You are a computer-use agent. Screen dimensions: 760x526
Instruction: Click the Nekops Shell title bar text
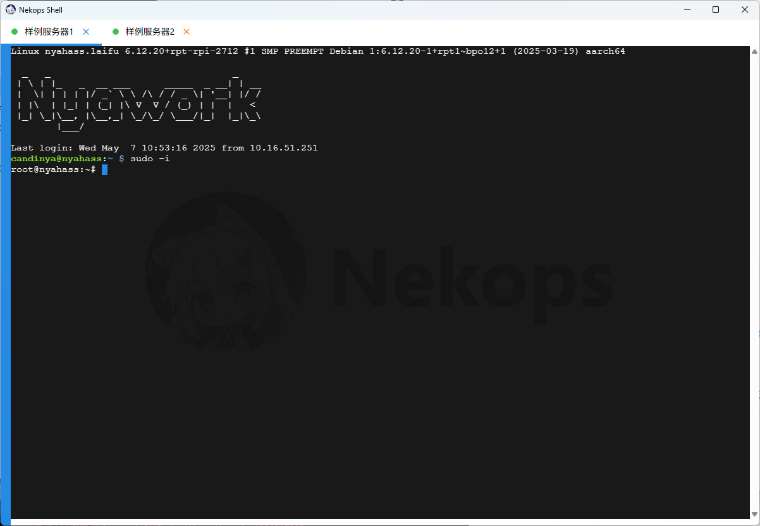40,10
